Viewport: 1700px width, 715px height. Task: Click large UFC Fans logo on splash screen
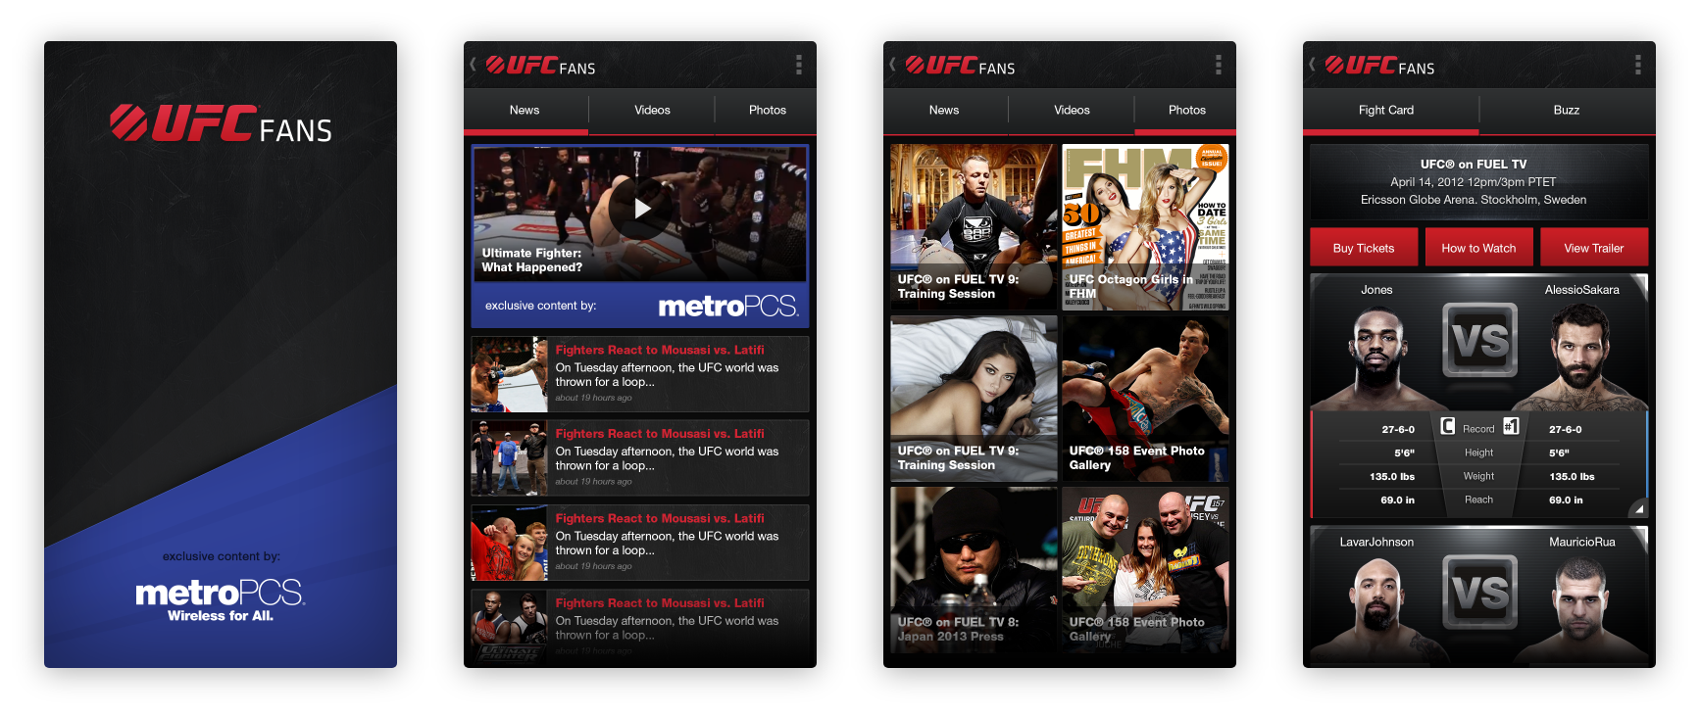[x=221, y=123]
